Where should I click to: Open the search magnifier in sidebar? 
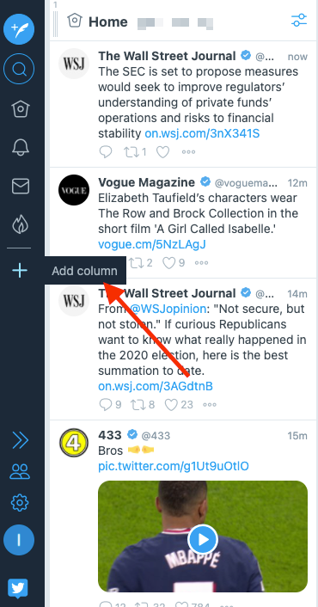[19, 70]
